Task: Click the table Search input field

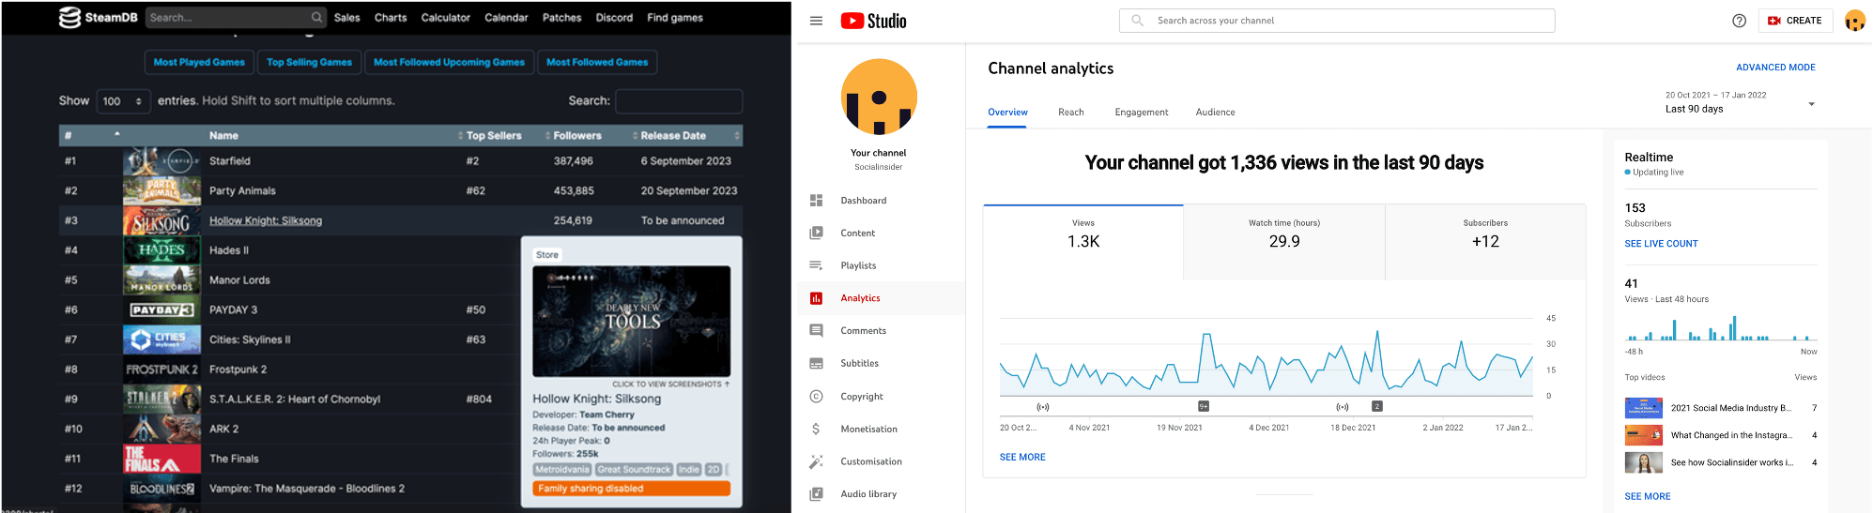Action: tap(678, 101)
